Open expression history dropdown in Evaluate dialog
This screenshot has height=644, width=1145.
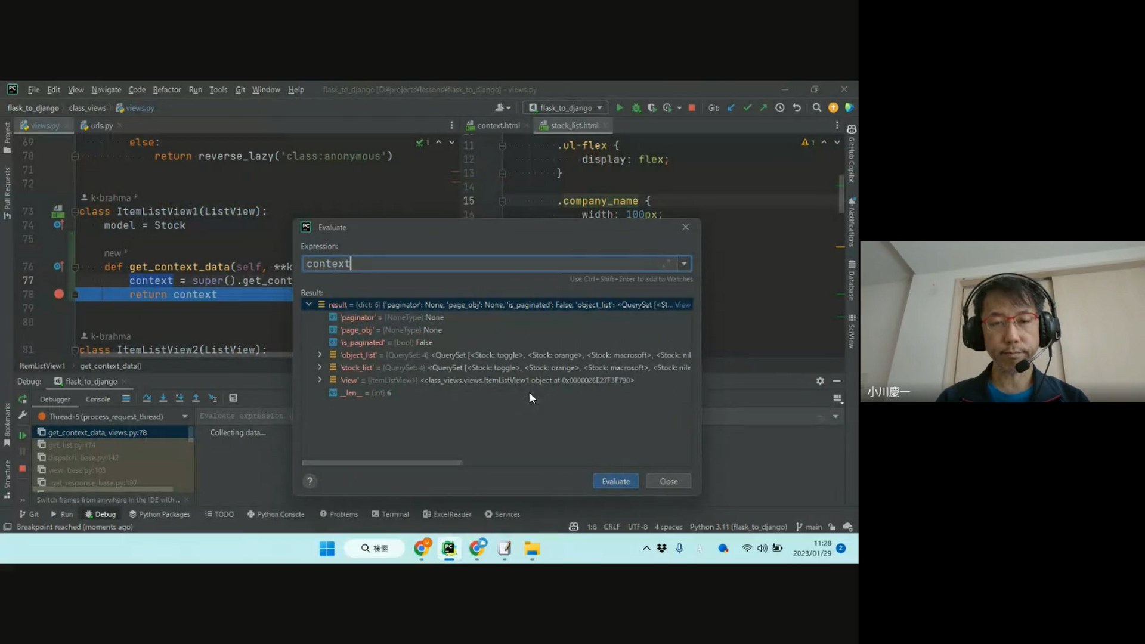coord(684,264)
